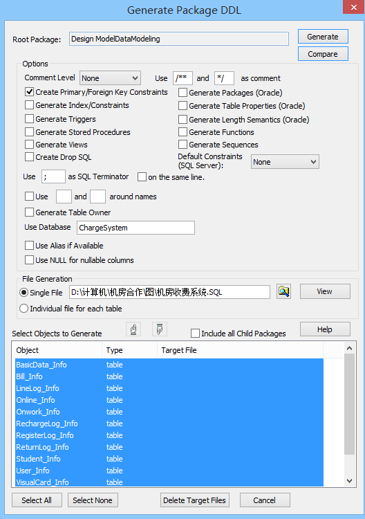Select RechargeLog_Info table row
This screenshot has height=519, width=365.
click(169, 424)
